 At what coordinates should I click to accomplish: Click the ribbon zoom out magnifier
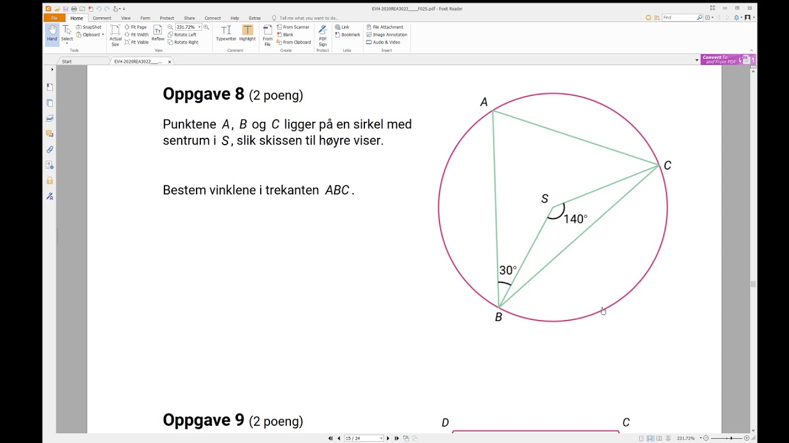coord(170,27)
